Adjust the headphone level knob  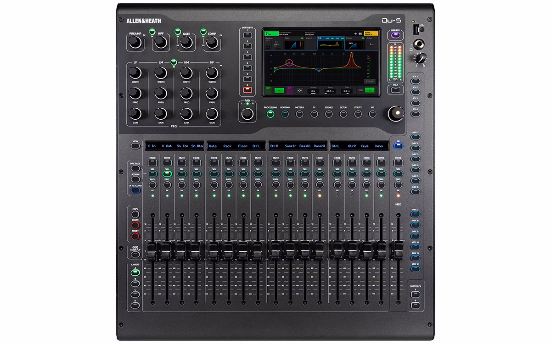pyautogui.click(x=419, y=58)
